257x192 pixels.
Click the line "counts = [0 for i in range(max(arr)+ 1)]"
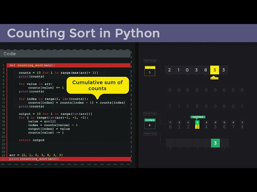(x=58, y=73)
